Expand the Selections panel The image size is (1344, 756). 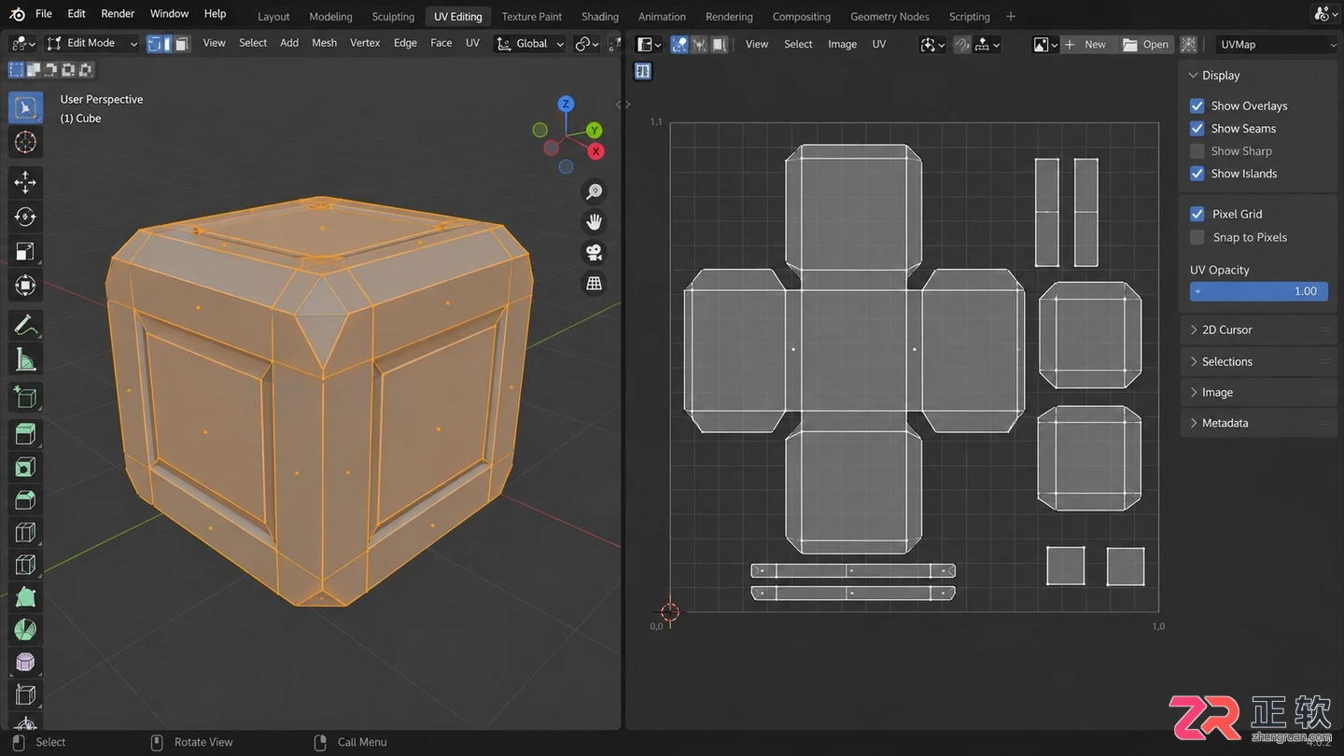click(1259, 361)
